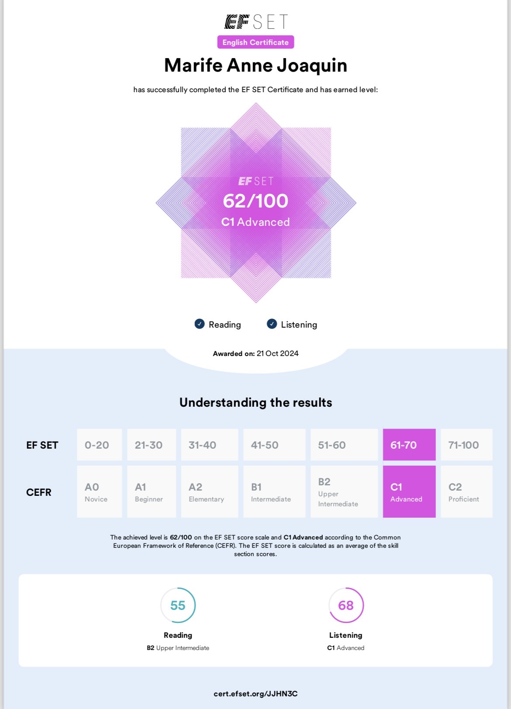Click the 21-30 score range cell
The height and width of the screenshot is (709, 511).
(x=151, y=445)
